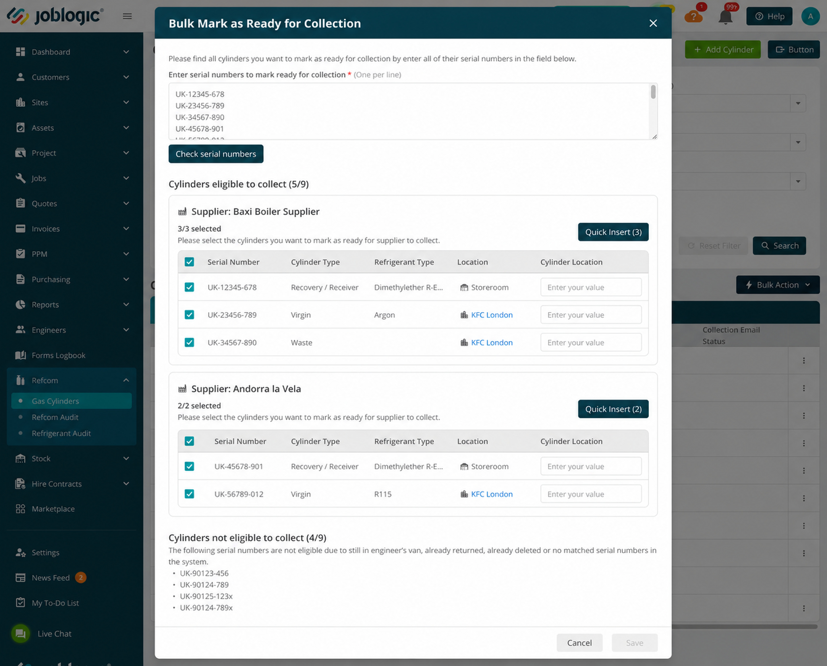This screenshot has height=666, width=827.
Task: Click the Invoices card icon
Action: coord(20,229)
